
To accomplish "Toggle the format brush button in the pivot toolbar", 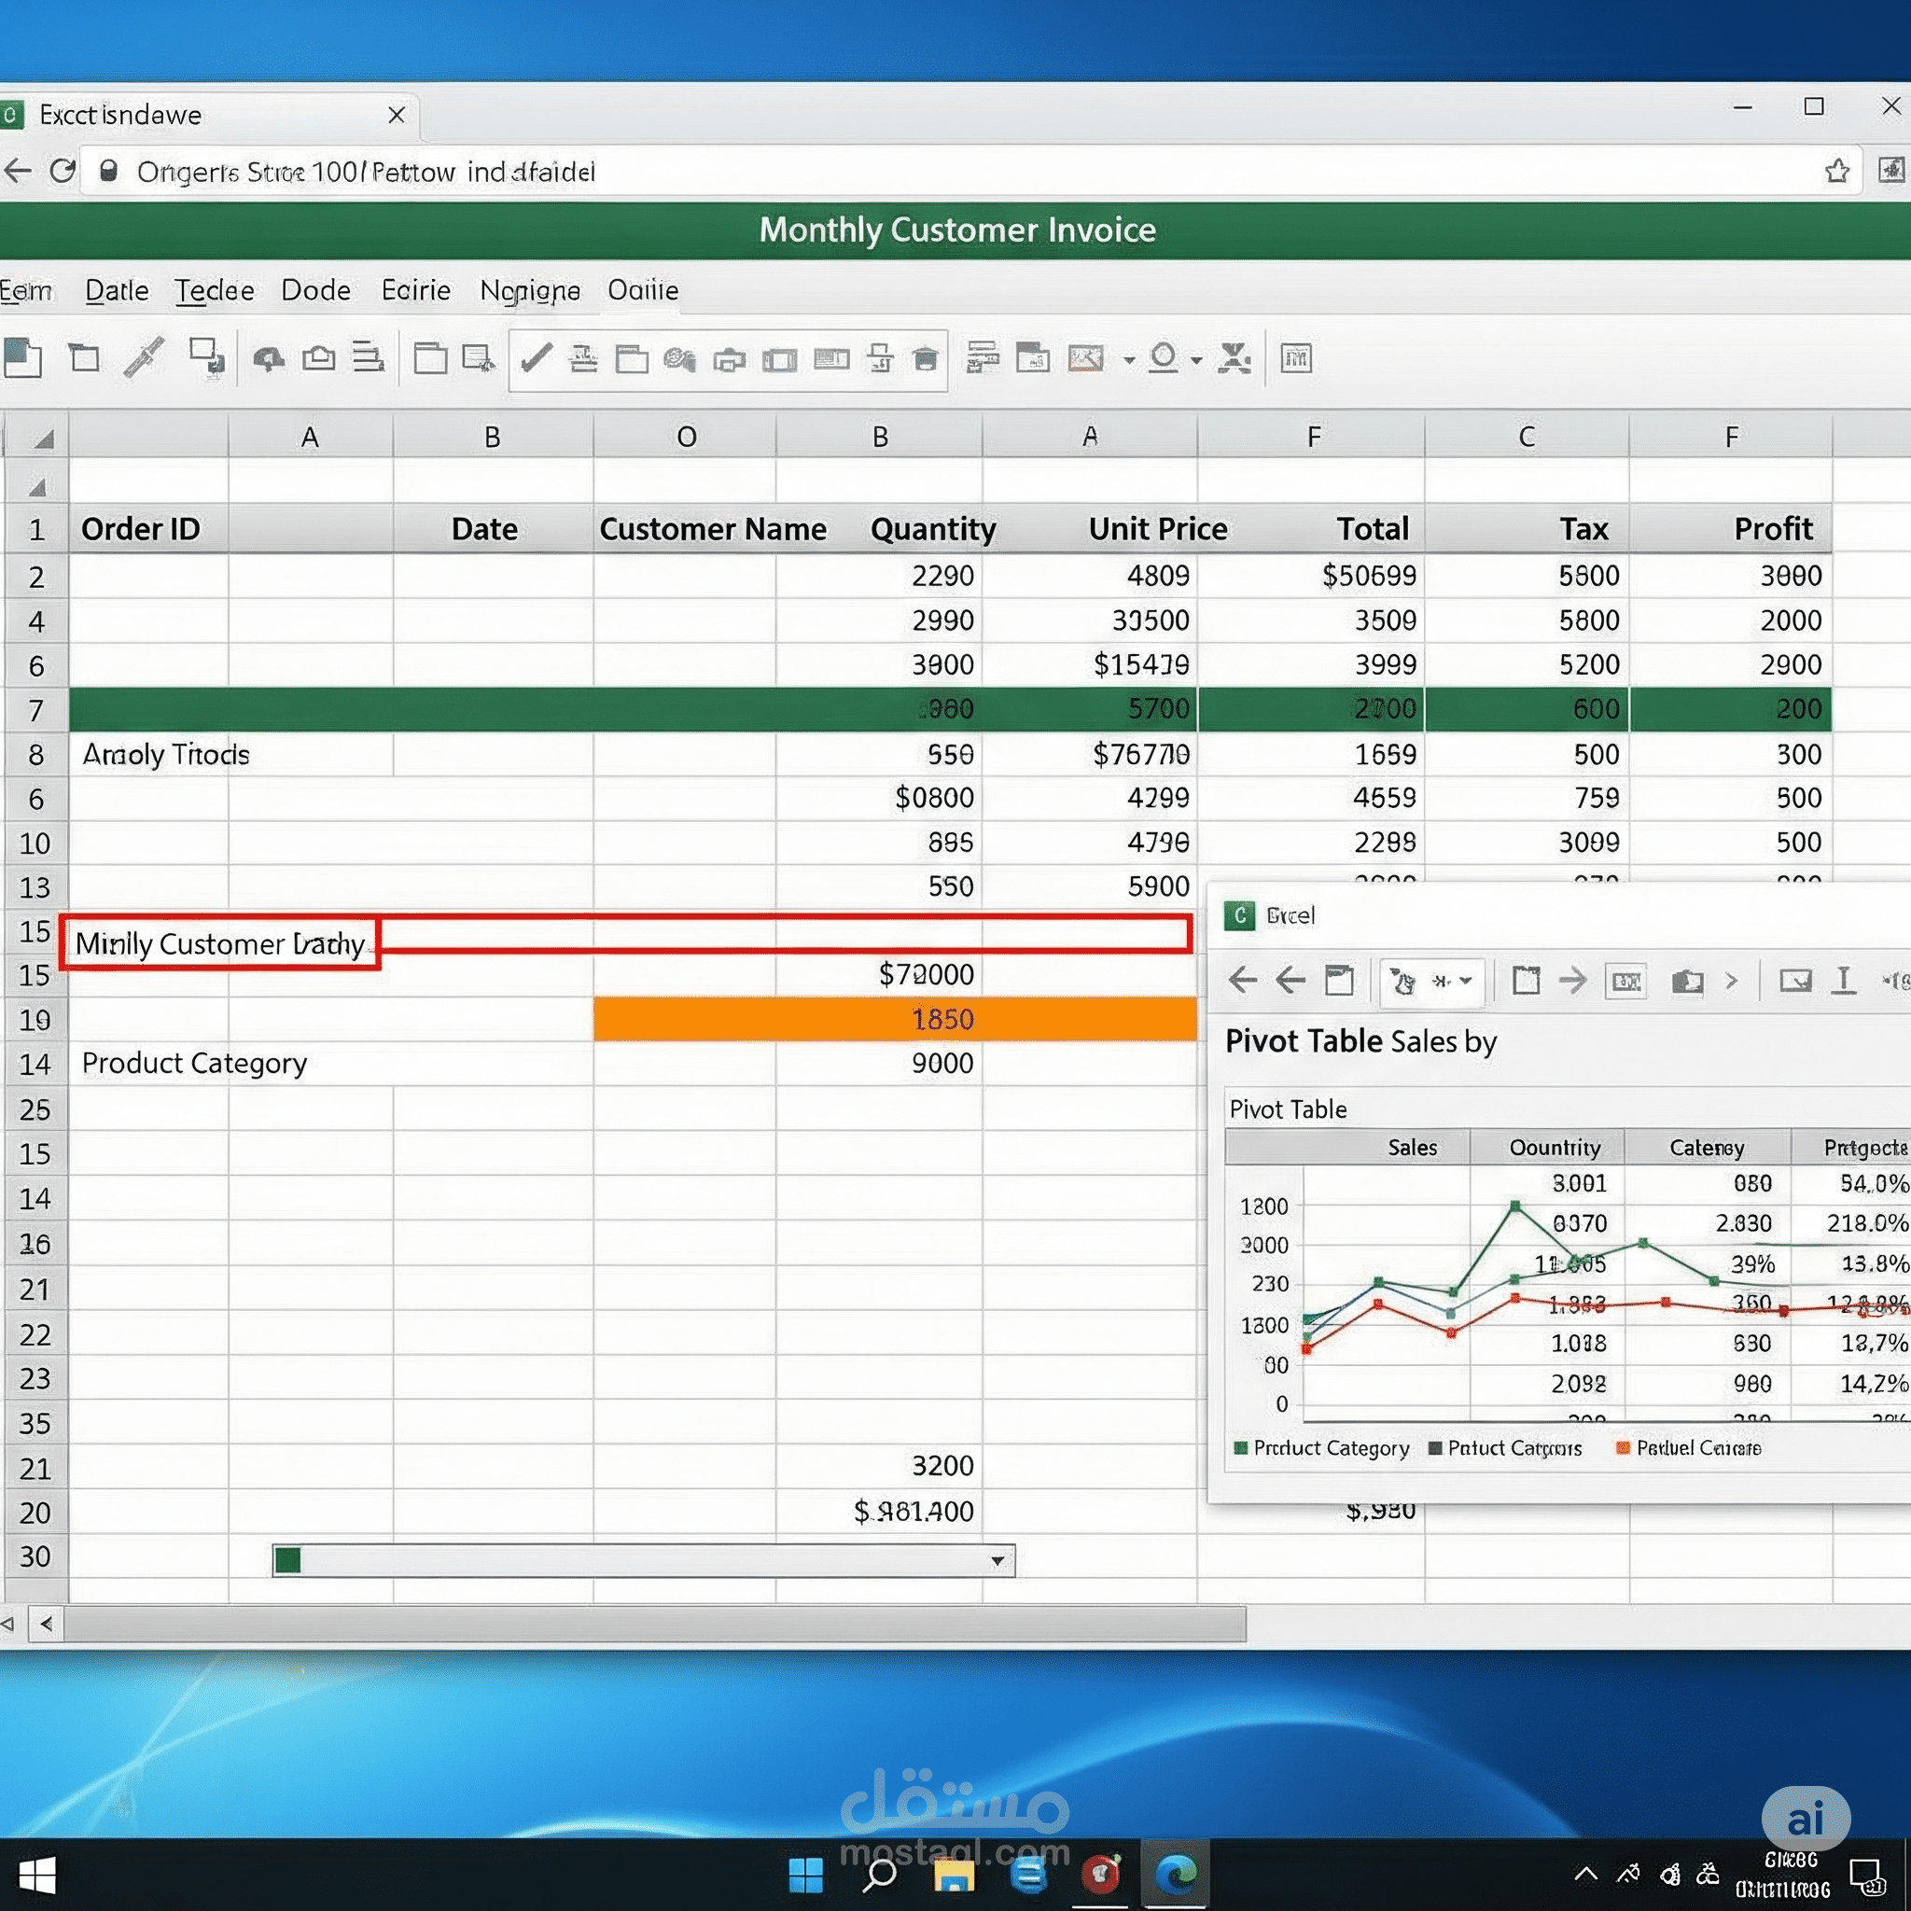I will pos(1402,982).
